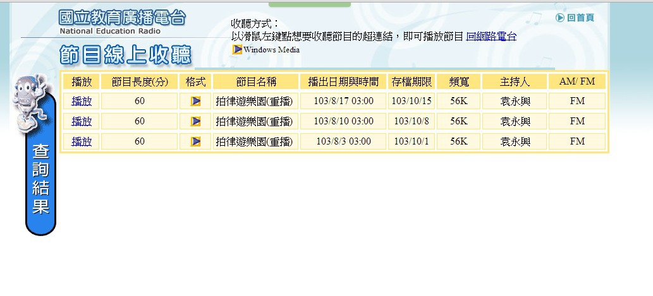Select 拍律遊樂園(重播) in the first row
This screenshot has height=296, width=653.
click(x=255, y=101)
